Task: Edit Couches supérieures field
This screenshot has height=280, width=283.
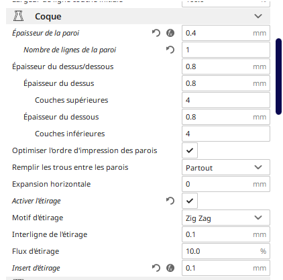Action: (x=226, y=100)
